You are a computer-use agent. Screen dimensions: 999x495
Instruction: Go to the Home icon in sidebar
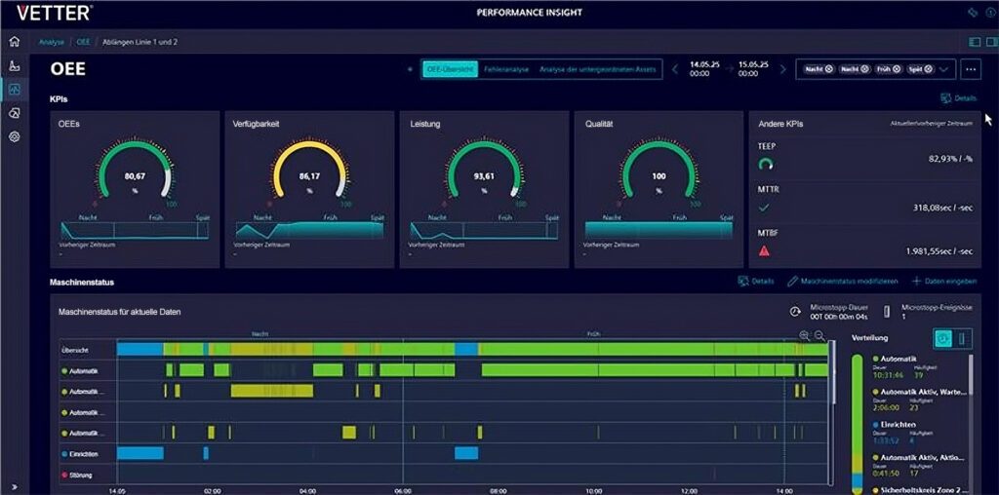(x=14, y=42)
